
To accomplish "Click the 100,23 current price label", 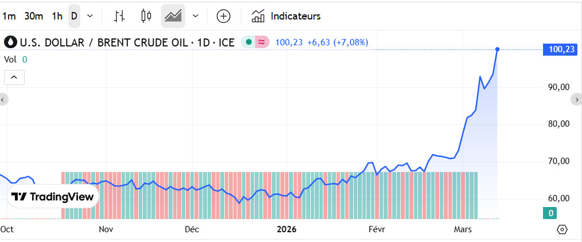I will (561, 50).
